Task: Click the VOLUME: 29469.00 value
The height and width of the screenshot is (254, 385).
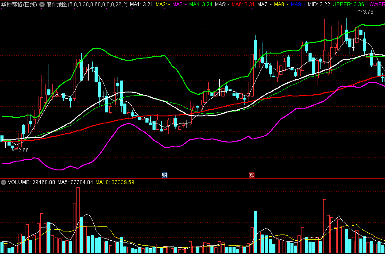Action: 31,182
